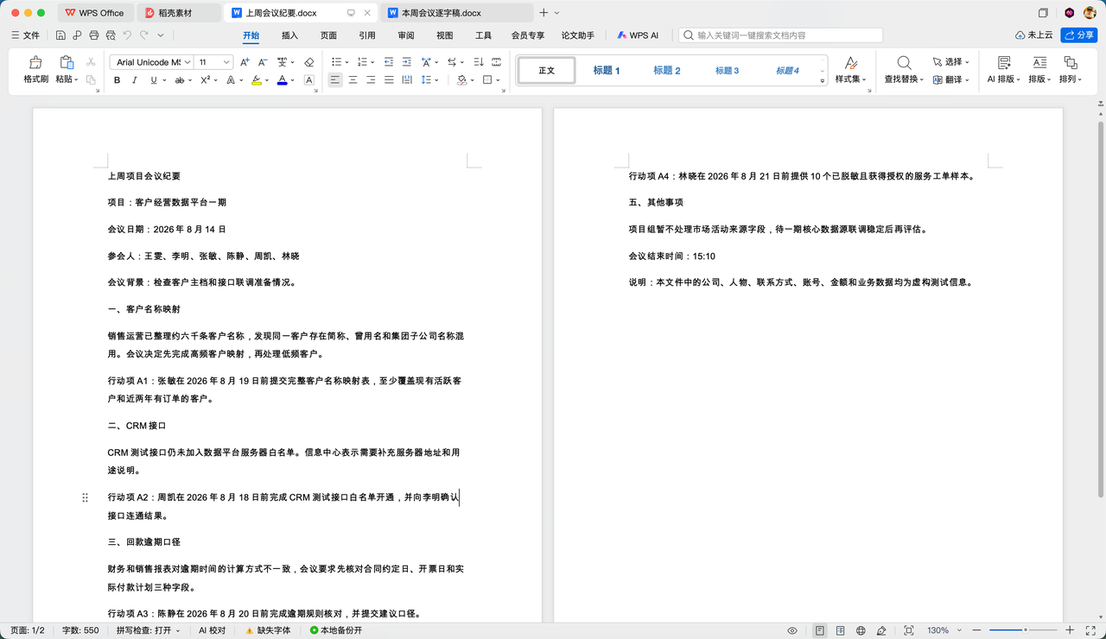Increase font size with the A+ icon
The width and height of the screenshot is (1106, 639).
click(245, 62)
